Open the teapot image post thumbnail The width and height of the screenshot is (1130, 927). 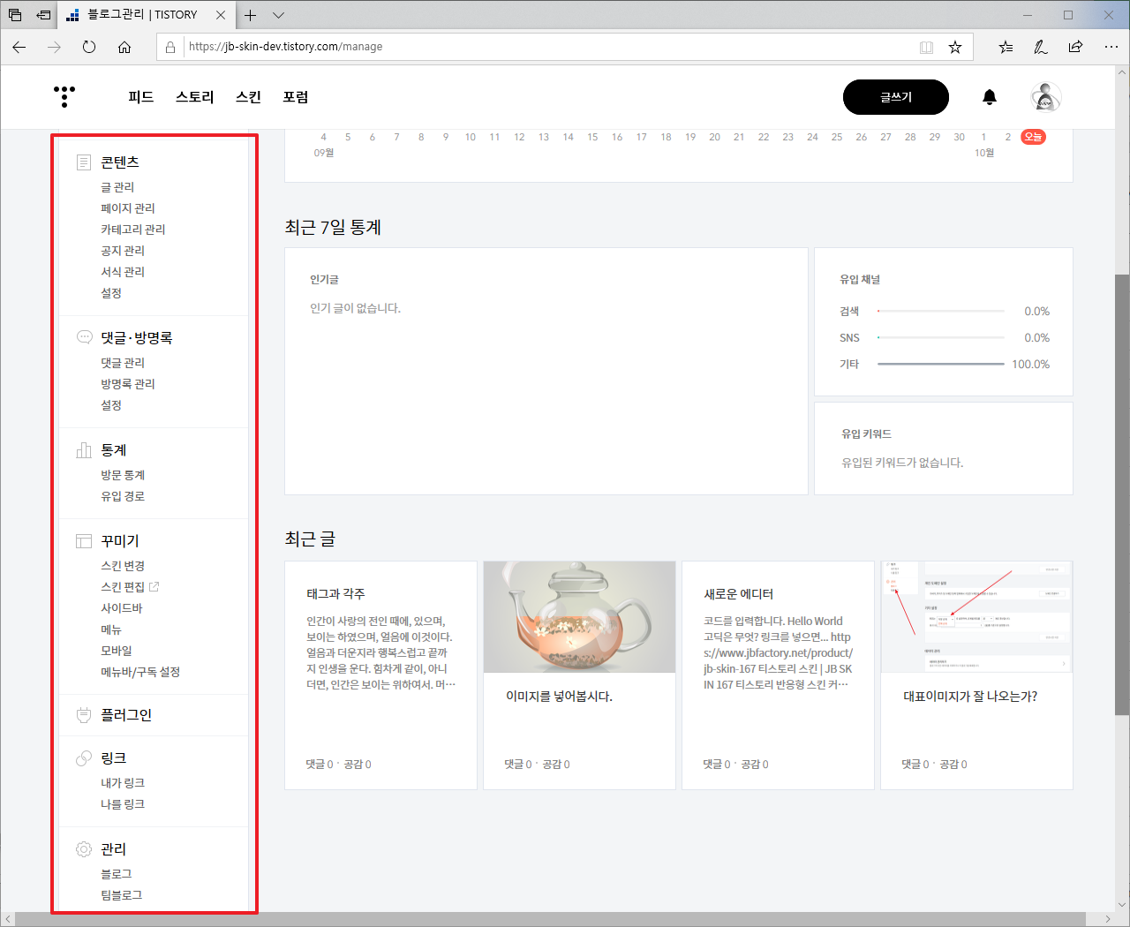(x=579, y=617)
